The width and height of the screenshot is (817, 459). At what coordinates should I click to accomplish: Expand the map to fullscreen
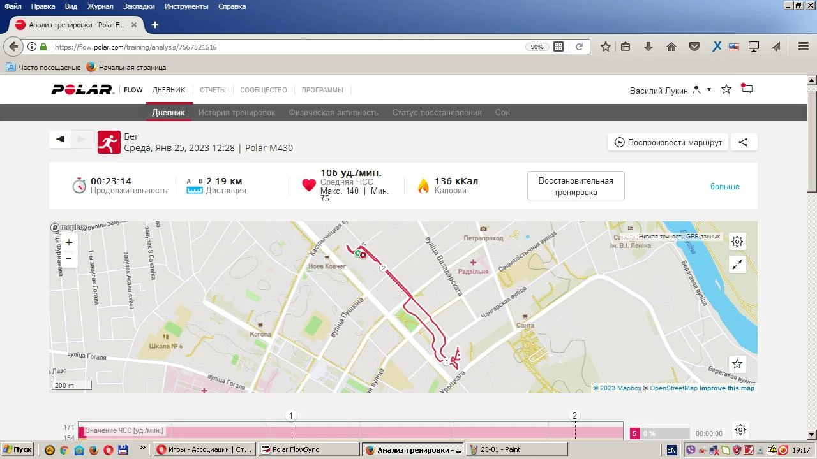[737, 265]
